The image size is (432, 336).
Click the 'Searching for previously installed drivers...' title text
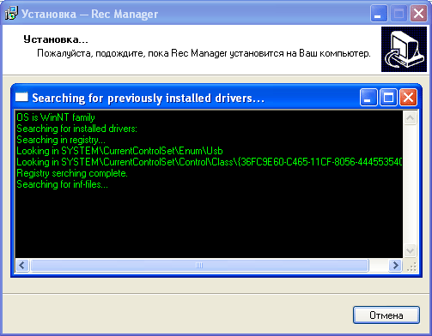148,98
